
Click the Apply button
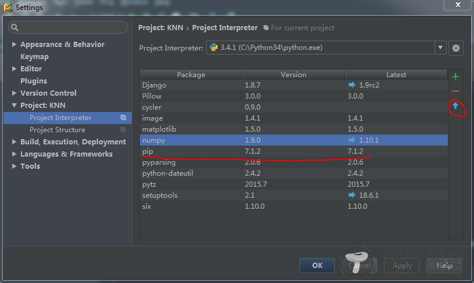[402, 266]
